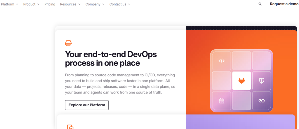This screenshot has height=129, width=299.
Task: Click the CI/CD infinity loop tile
Action: point(261,101)
